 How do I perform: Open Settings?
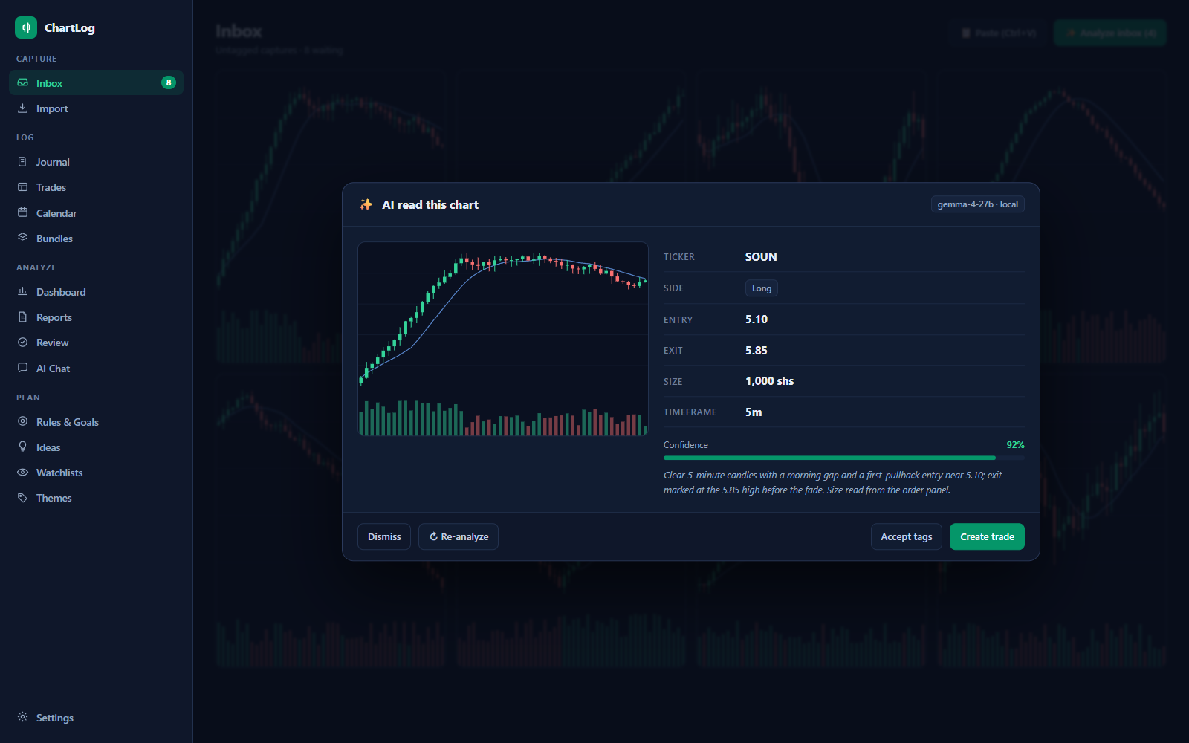pyautogui.click(x=96, y=718)
